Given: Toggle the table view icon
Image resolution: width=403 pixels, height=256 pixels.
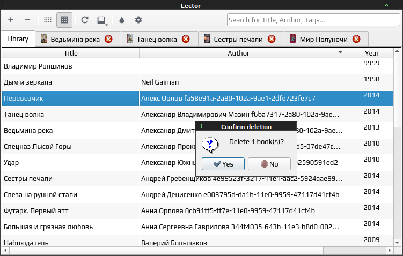Looking at the screenshot, I should 64,20.
